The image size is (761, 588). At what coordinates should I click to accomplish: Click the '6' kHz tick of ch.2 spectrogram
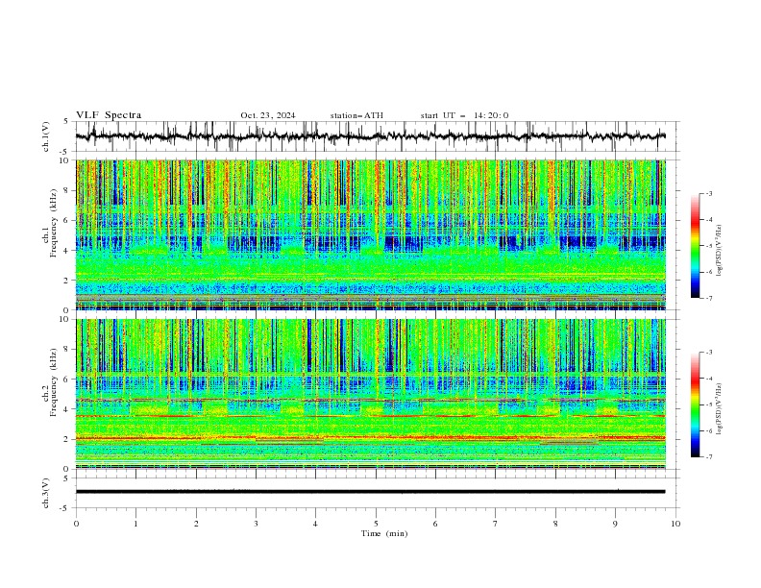[68, 380]
